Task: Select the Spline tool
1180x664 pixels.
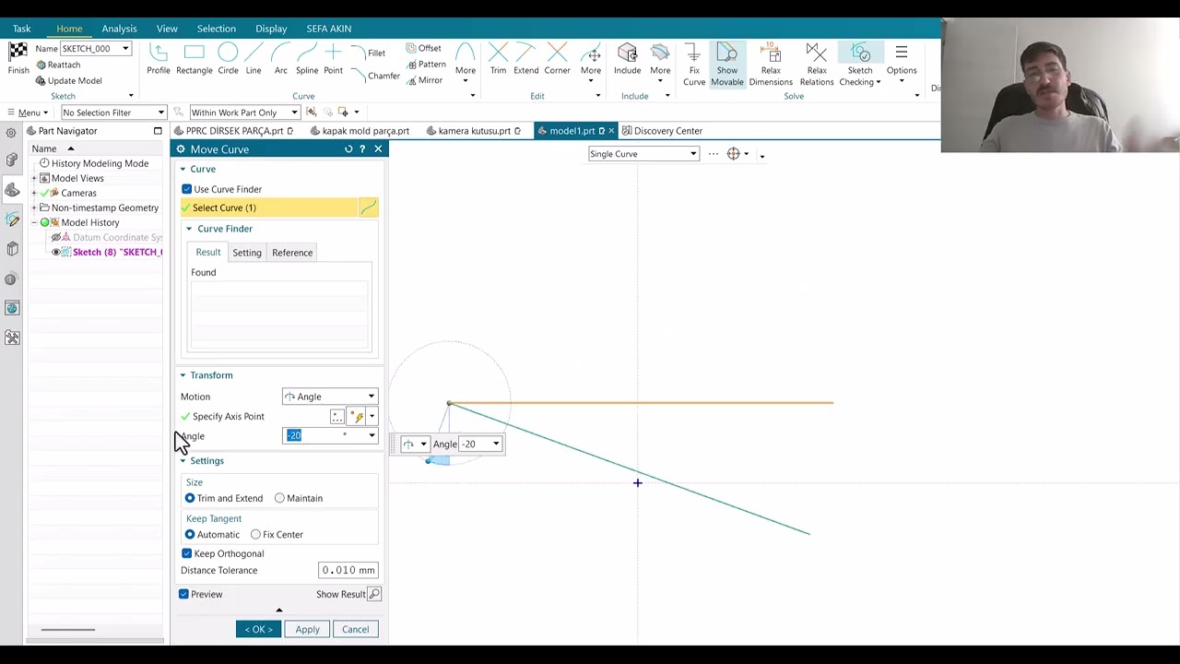Action: tap(307, 58)
